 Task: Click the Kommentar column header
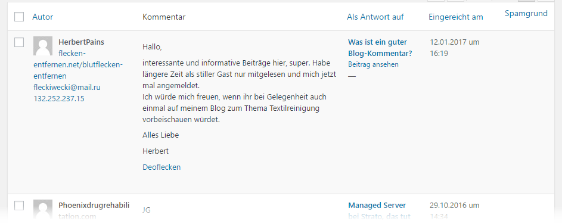tap(164, 17)
